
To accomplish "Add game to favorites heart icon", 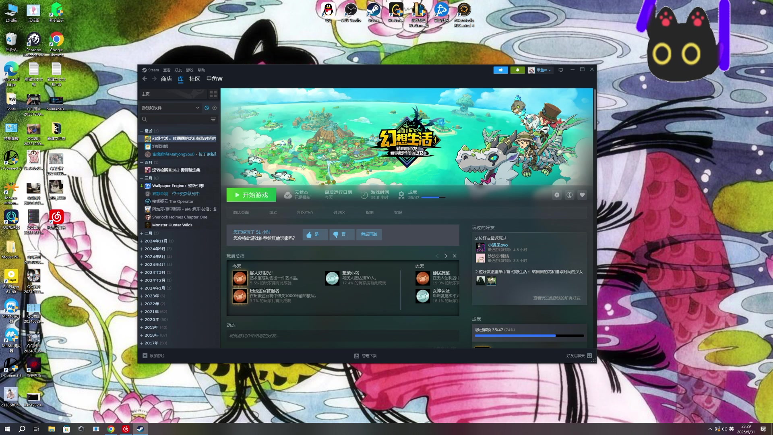I will (x=582, y=195).
